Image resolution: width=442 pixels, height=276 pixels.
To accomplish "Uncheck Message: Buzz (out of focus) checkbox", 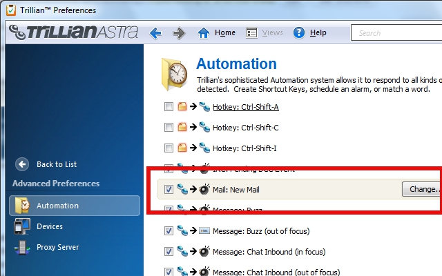I will 169,231.
